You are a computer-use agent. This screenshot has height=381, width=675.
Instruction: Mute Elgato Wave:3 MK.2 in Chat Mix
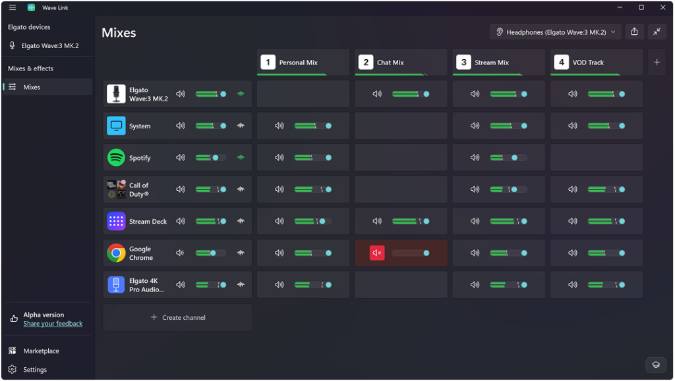(377, 94)
